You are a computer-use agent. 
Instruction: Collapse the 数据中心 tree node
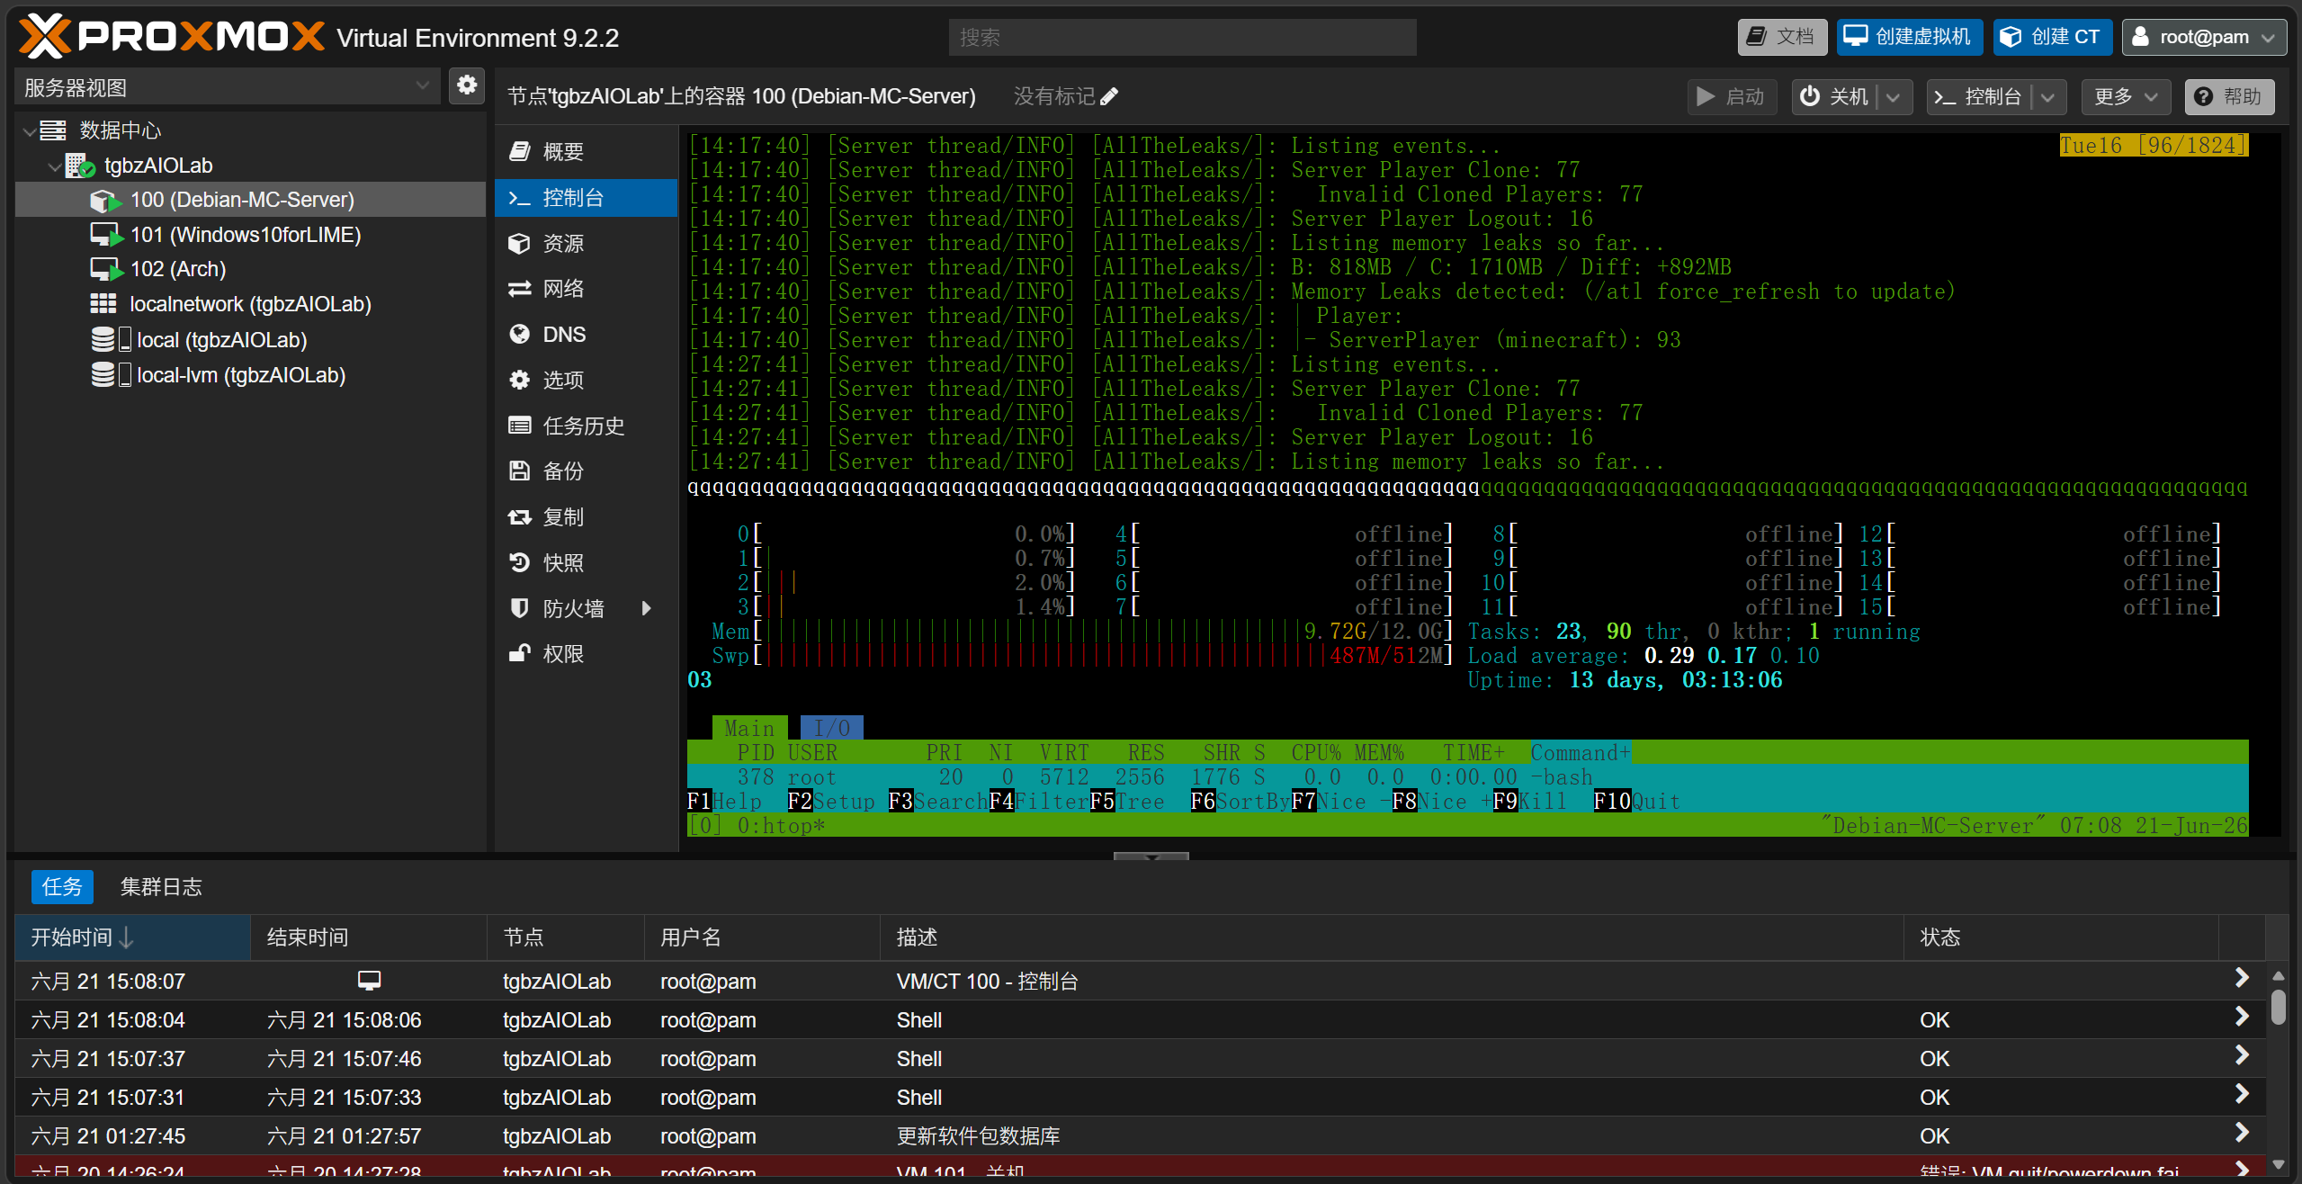(x=30, y=131)
